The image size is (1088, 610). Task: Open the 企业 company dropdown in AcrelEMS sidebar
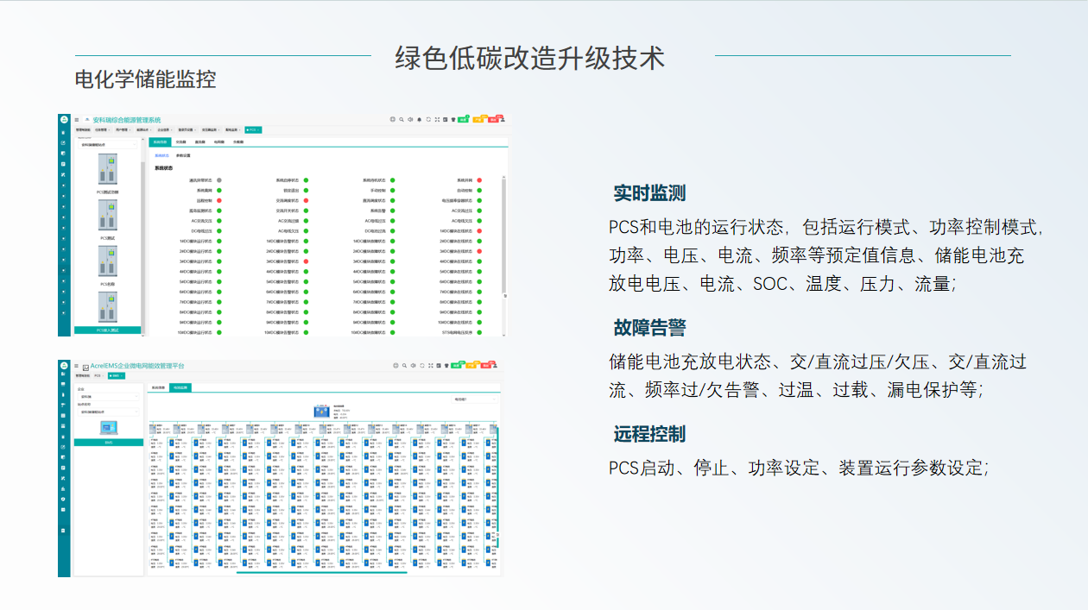point(109,397)
